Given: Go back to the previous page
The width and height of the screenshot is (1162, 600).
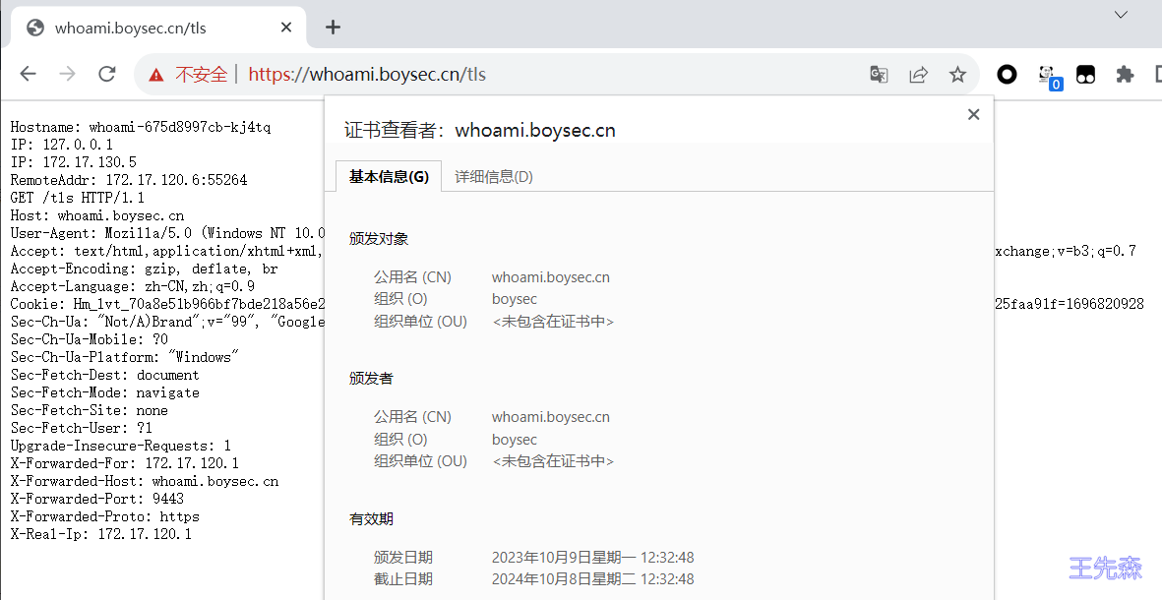Looking at the screenshot, I should 28,75.
